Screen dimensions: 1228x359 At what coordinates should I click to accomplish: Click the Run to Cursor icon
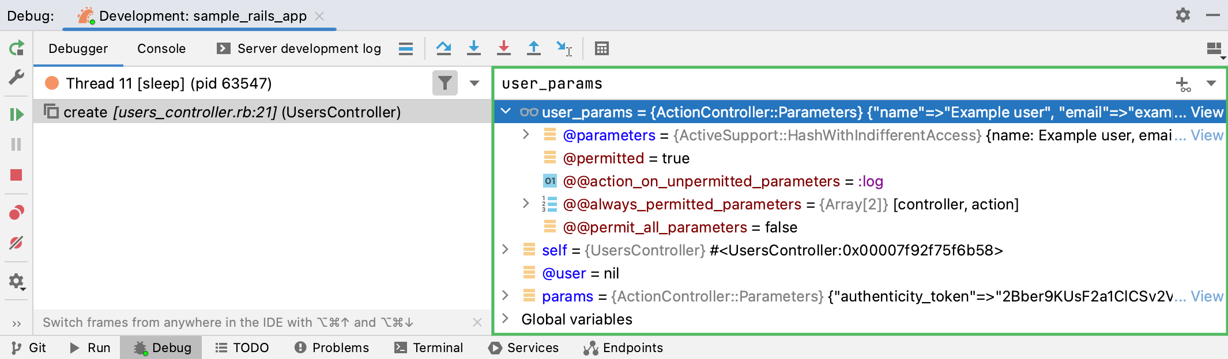(x=564, y=48)
